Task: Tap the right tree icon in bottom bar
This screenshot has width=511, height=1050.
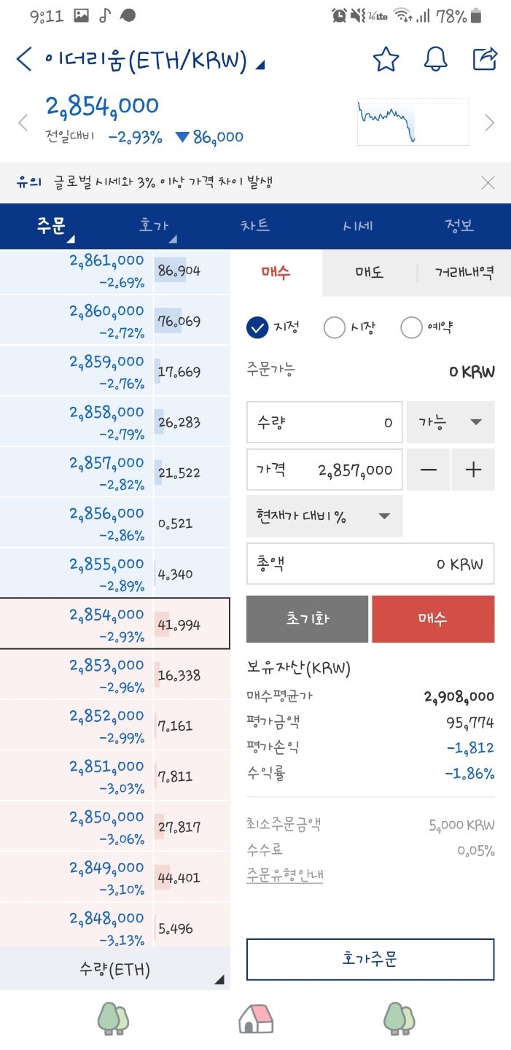Action: pyautogui.click(x=398, y=1019)
